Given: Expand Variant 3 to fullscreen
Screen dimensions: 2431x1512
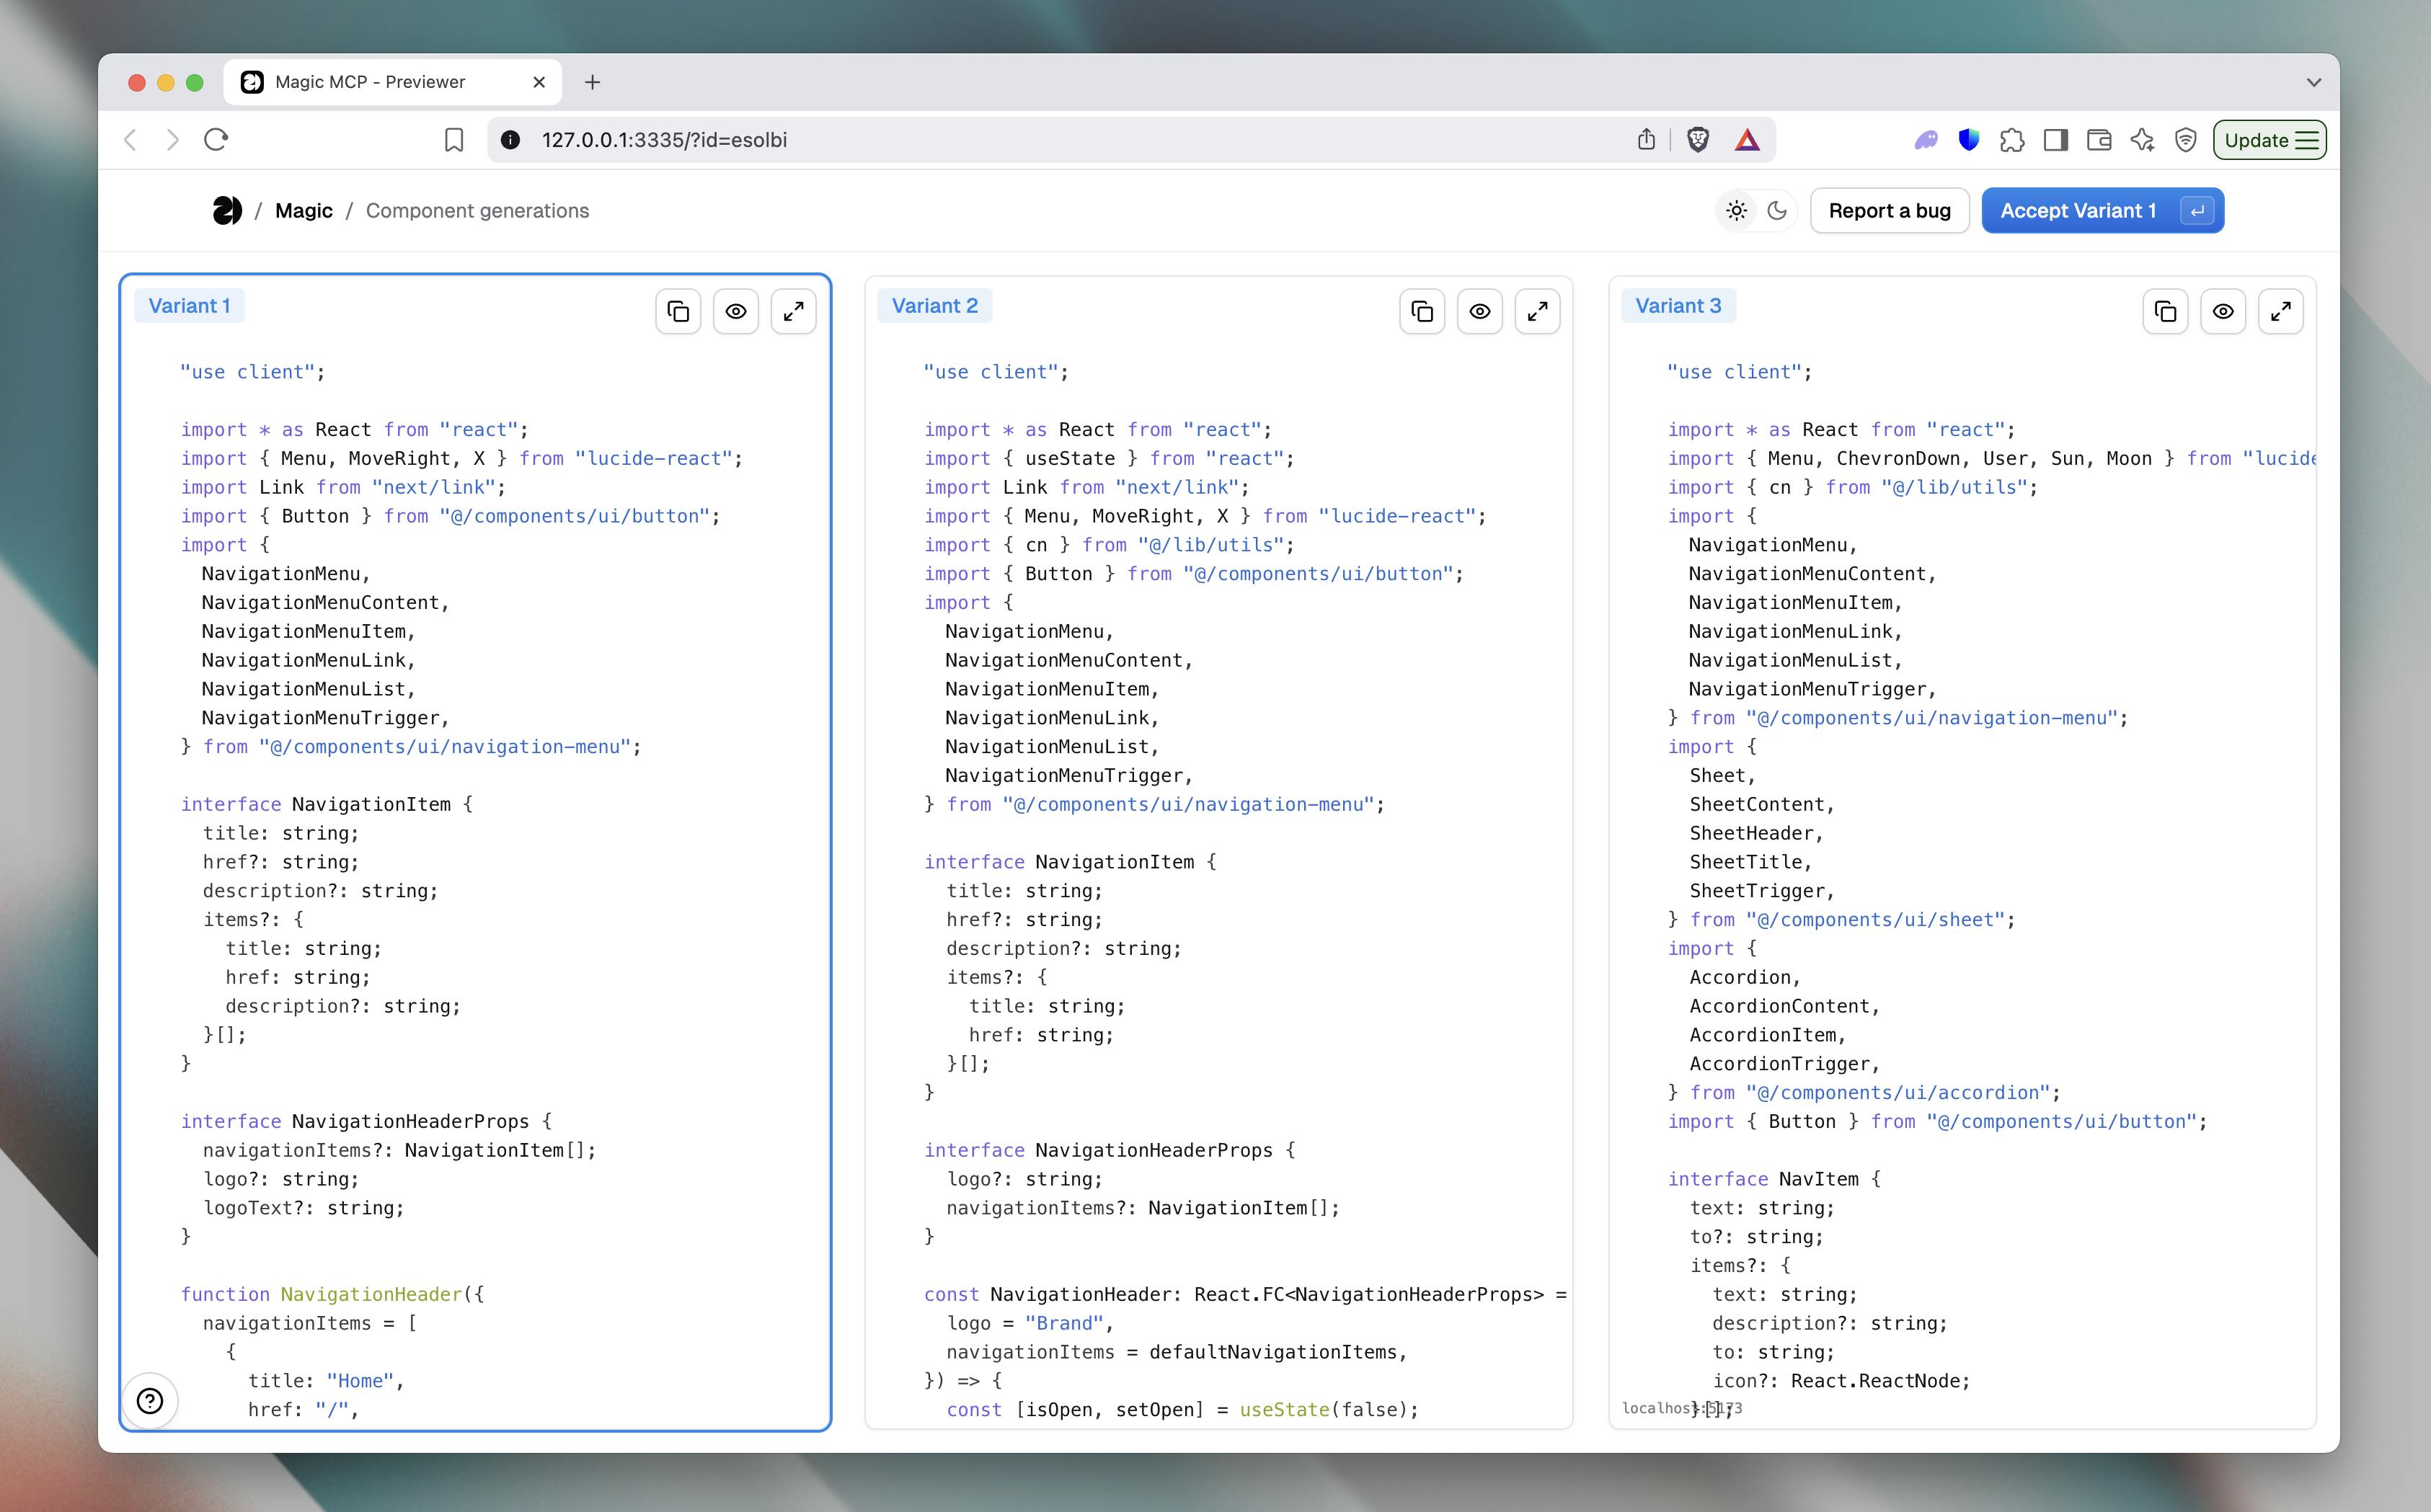Looking at the screenshot, I should pos(2282,311).
